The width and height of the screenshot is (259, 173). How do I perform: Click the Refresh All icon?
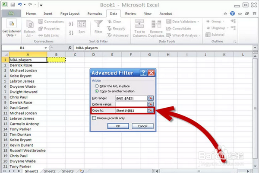click(30, 24)
